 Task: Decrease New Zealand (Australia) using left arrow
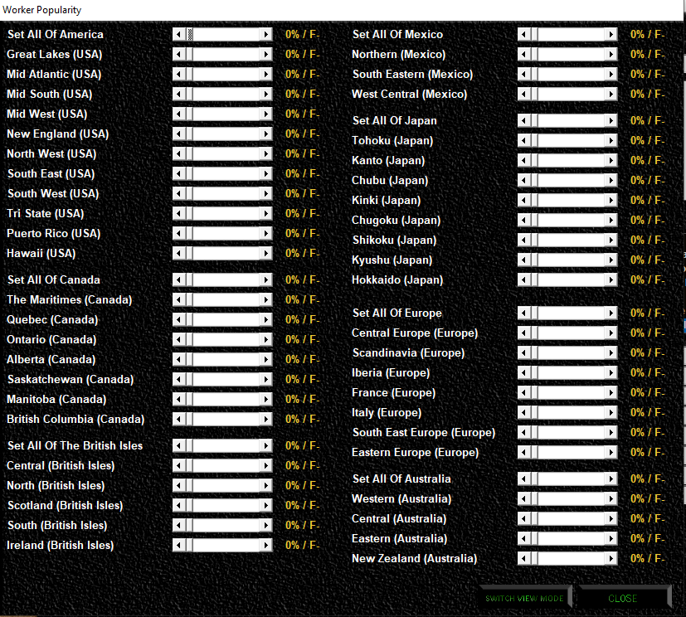pyautogui.click(x=523, y=559)
